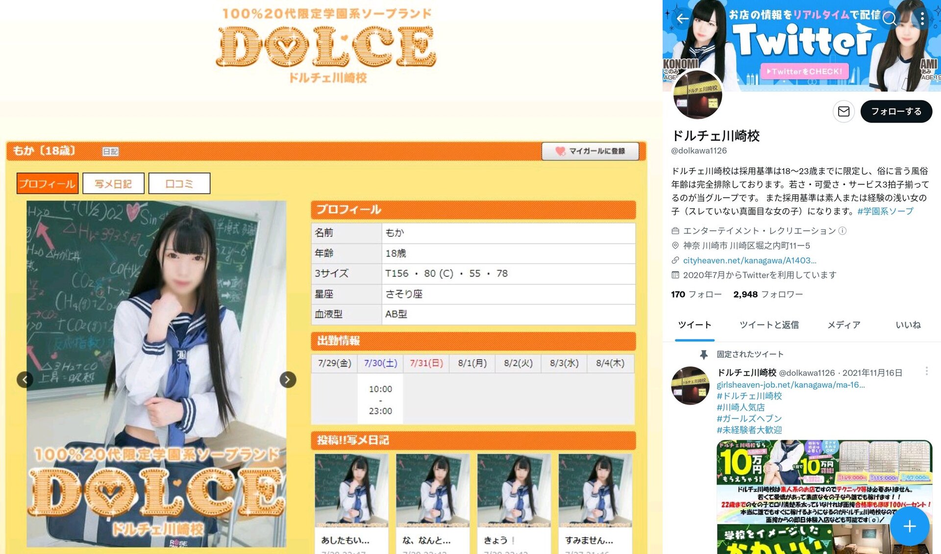
Task: Click the envelope message icon
Action: pos(843,112)
